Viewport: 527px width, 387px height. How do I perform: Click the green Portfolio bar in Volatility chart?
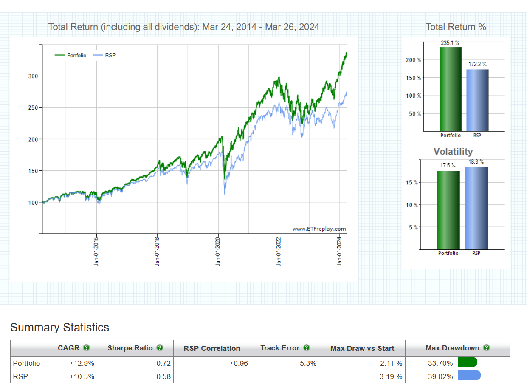click(x=448, y=210)
